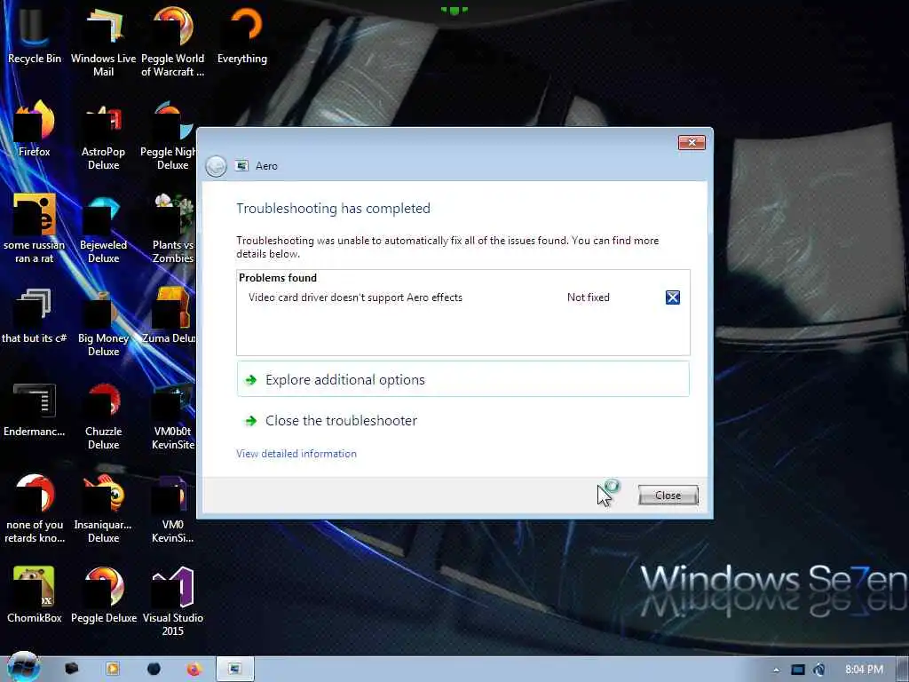This screenshot has height=682, width=909.
Task: Select the Bejeweled Deluxe desktop icon
Action: [x=103, y=228]
